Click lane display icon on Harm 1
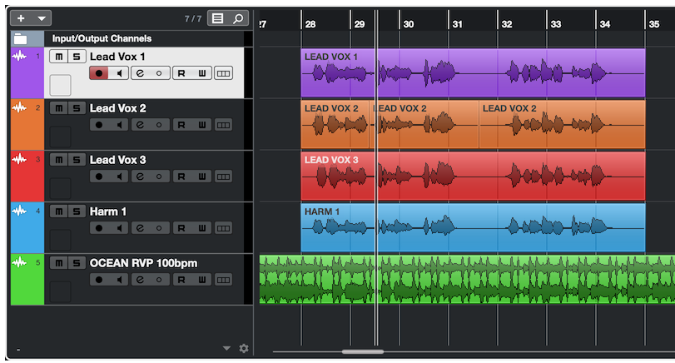The height and width of the screenshot is (363, 675). tap(223, 228)
